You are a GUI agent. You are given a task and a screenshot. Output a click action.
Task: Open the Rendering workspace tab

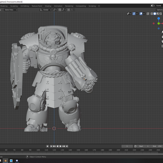69,6
